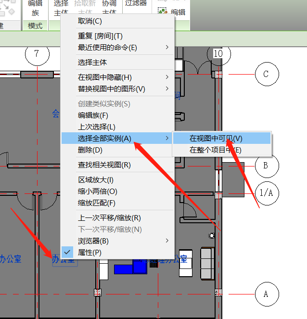Select grid bubble A at bottom right

(x=266, y=293)
